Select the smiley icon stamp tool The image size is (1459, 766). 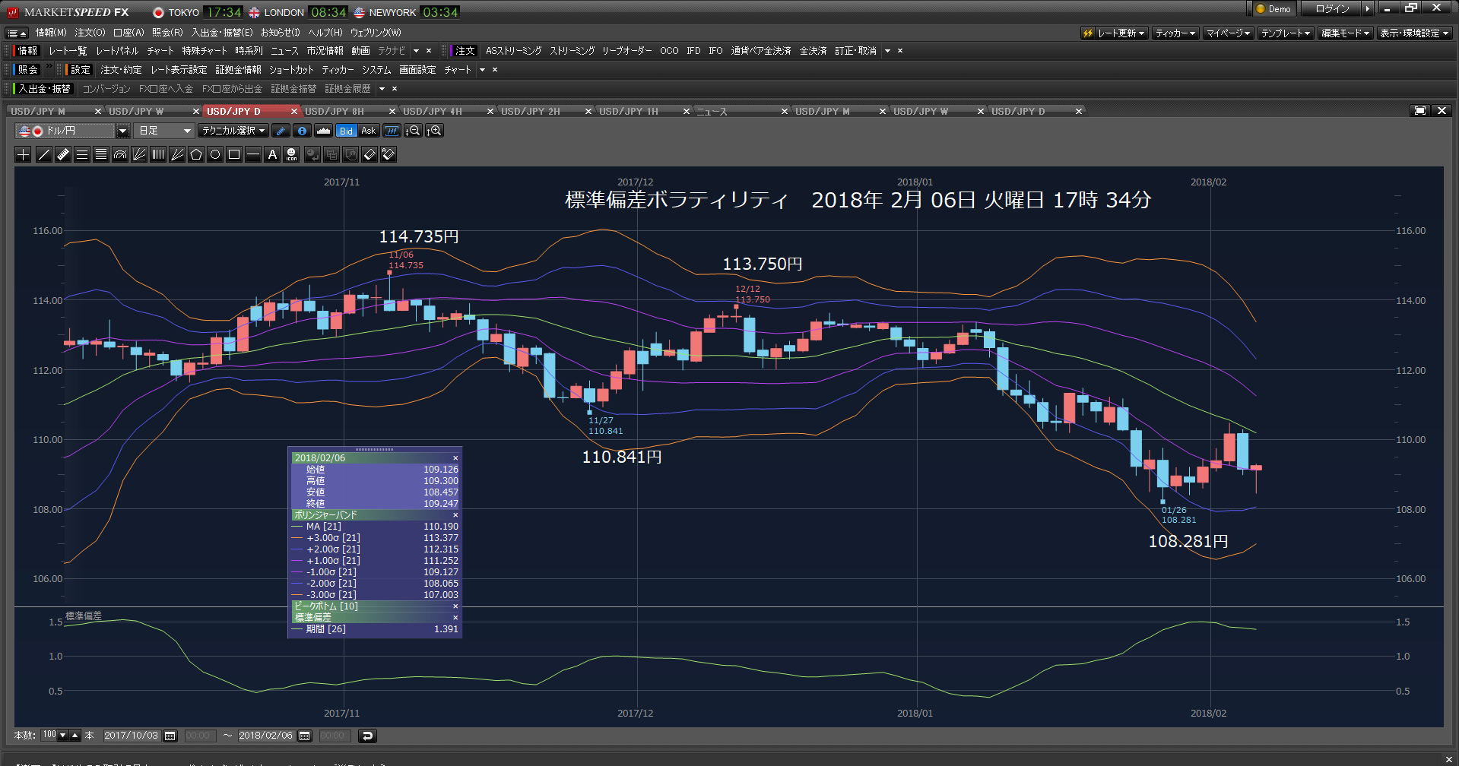[291, 154]
